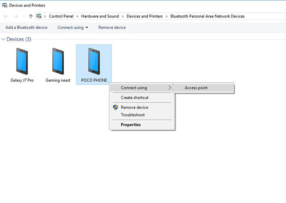Image resolution: width=286 pixels, height=203 pixels.
Task: Click Add a Bluetooth device
Action: pyautogui.click(x=26, y=27)
